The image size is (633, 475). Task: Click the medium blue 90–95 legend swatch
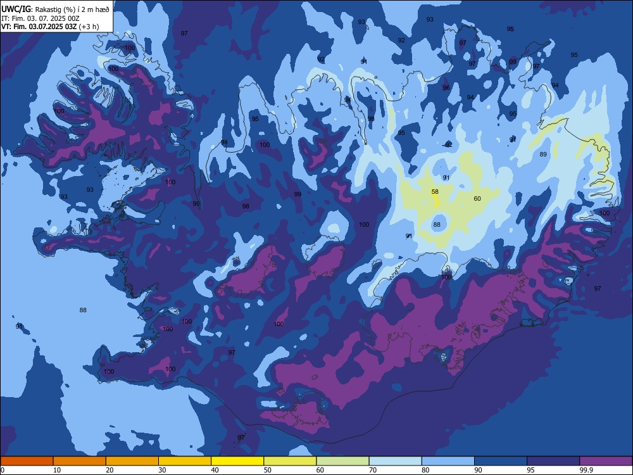(501, 461)
